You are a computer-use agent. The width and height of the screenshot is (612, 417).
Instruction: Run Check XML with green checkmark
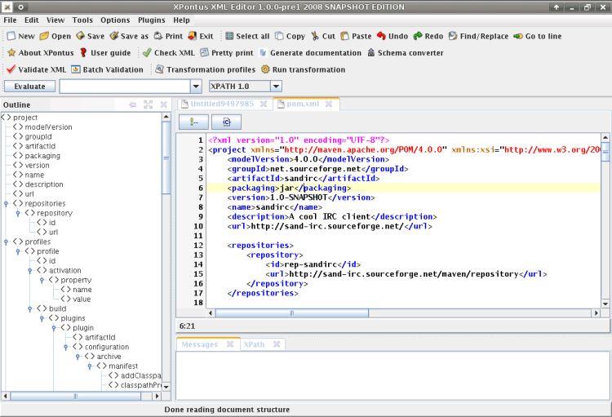coord(147,53)
